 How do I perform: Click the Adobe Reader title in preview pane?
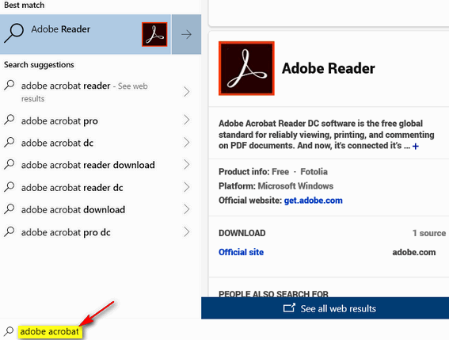coord(328,68)
